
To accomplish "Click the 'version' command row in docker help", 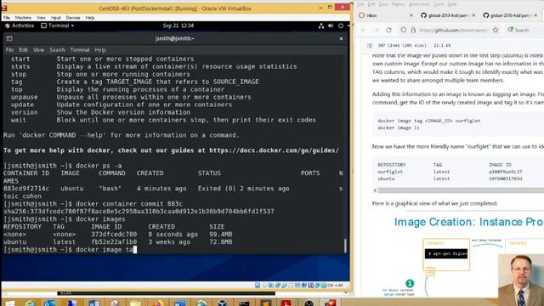I will point(100,112).
